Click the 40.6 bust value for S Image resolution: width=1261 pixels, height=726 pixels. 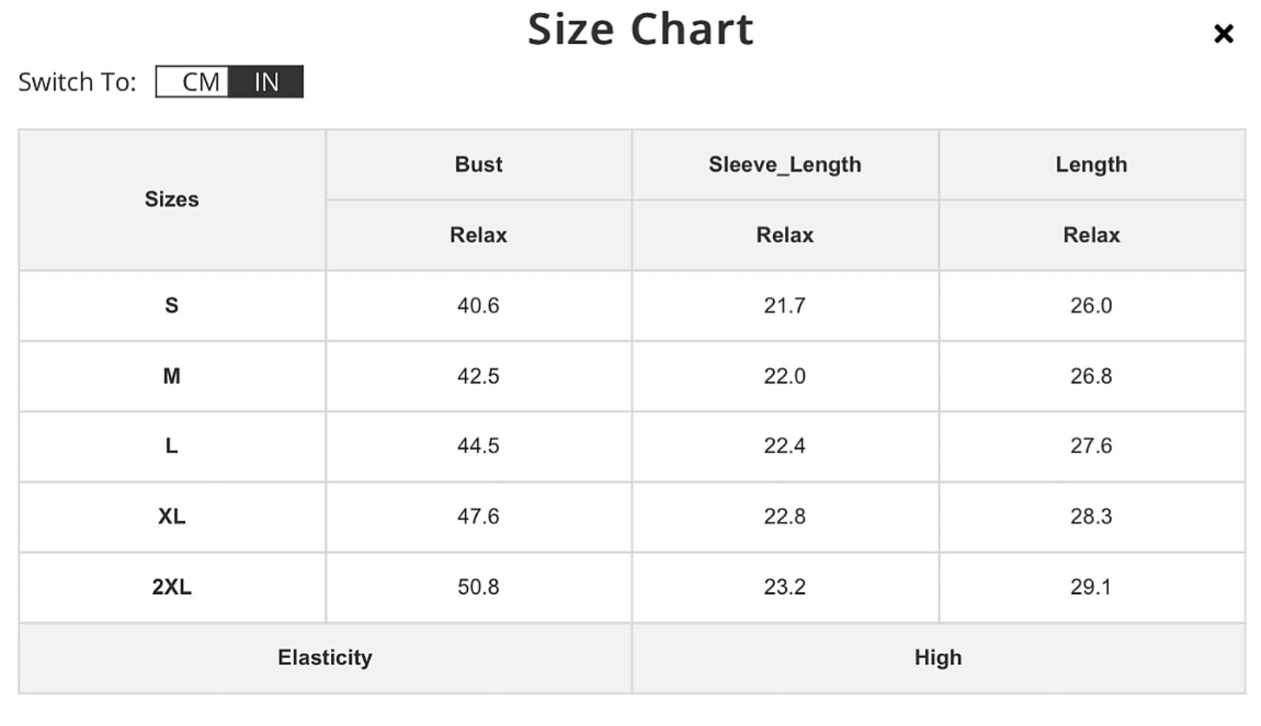coord(478,306)
